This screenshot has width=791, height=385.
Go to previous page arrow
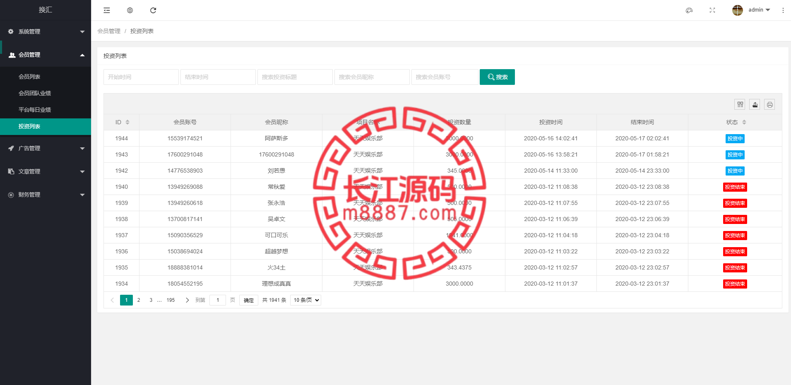112,300
